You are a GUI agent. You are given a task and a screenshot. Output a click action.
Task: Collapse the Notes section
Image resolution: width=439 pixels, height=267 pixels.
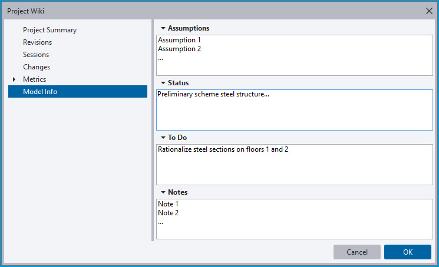[163, 192]
